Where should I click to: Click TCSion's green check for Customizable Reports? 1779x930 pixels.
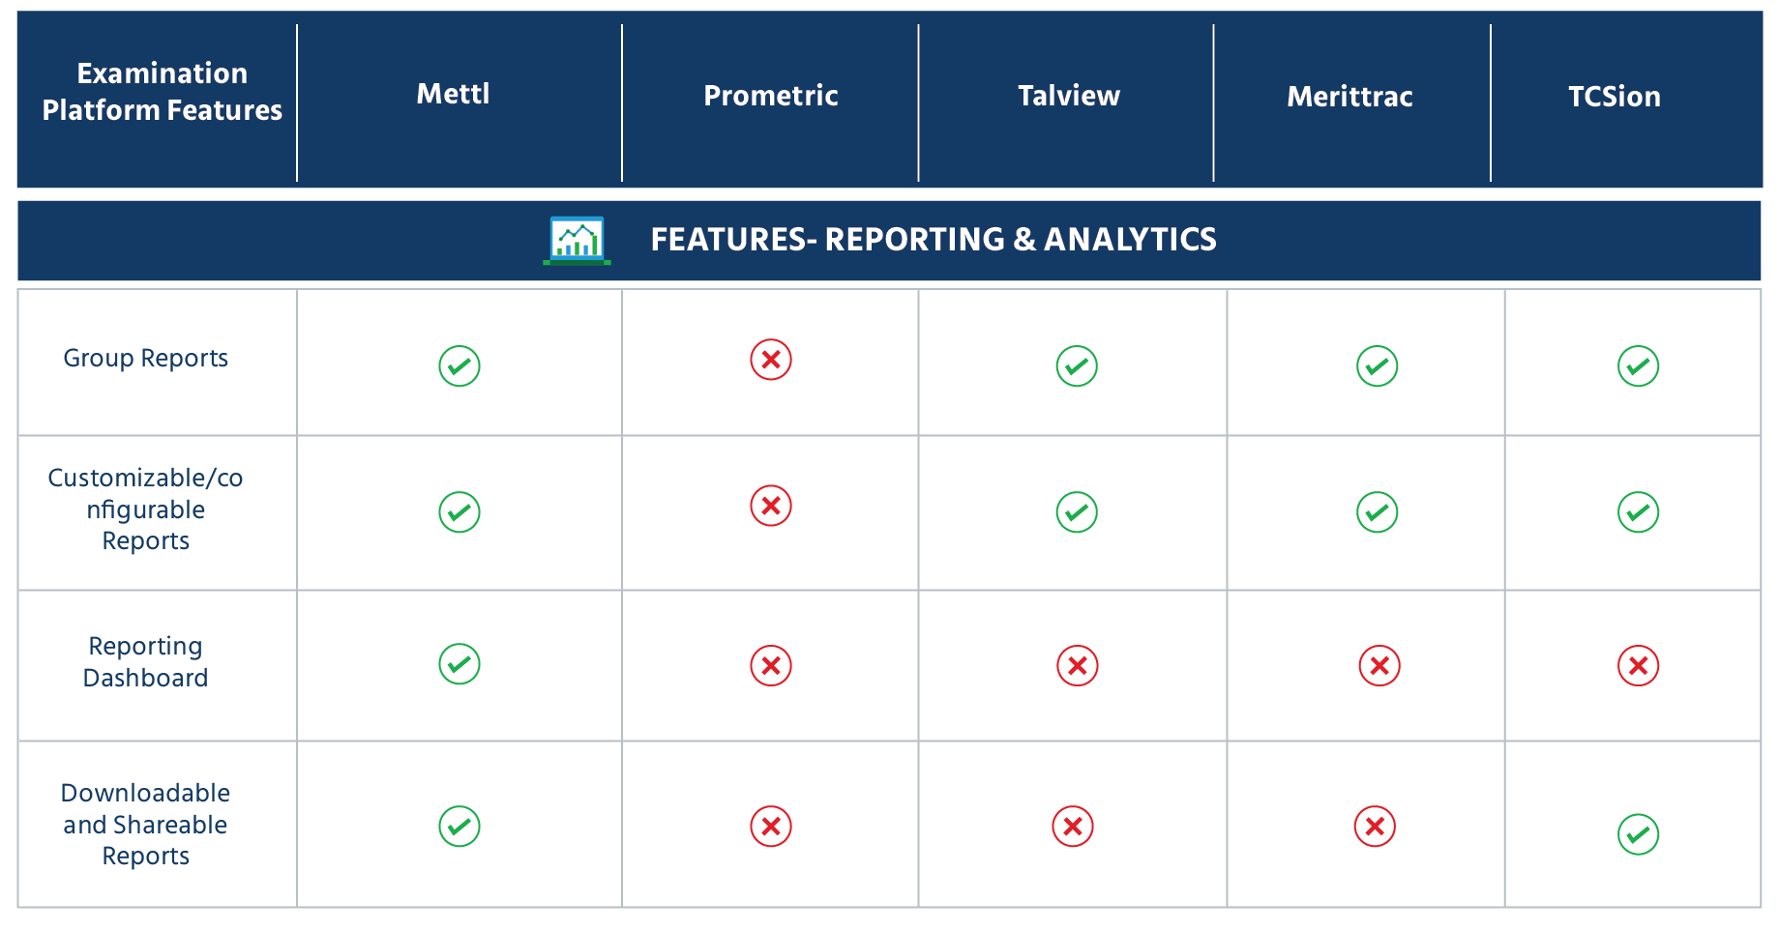(x=1639, y=512)
